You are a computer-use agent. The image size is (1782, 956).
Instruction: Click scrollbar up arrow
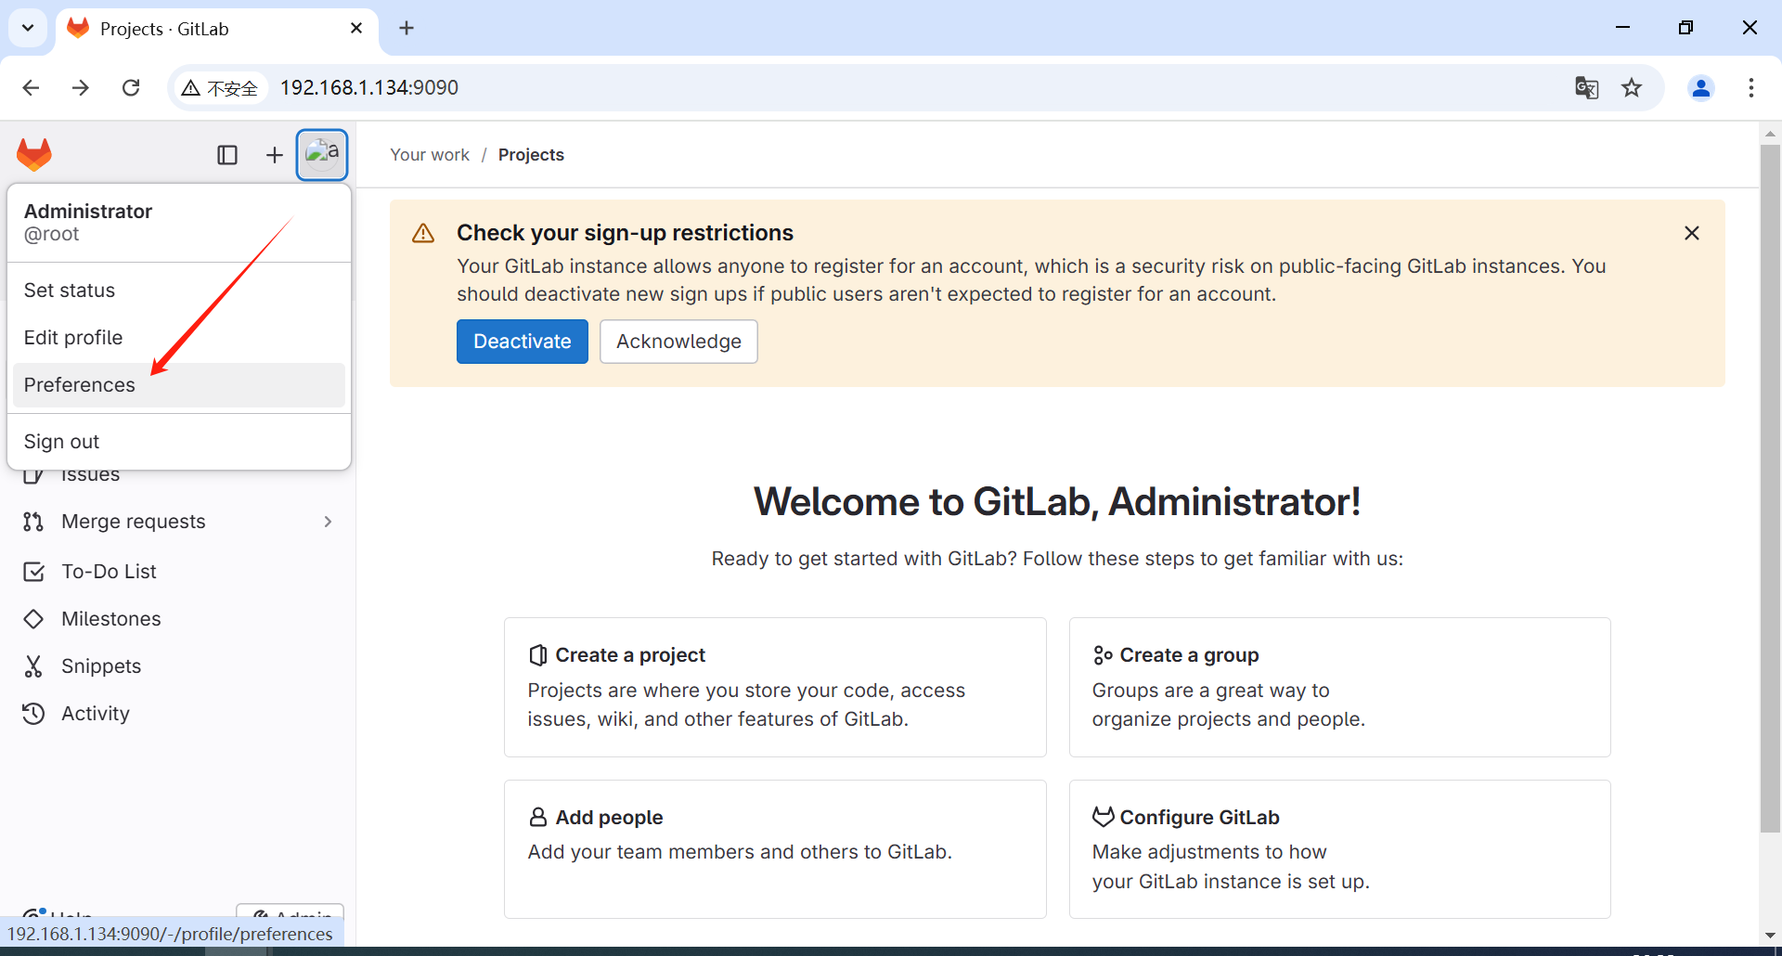1770,134
